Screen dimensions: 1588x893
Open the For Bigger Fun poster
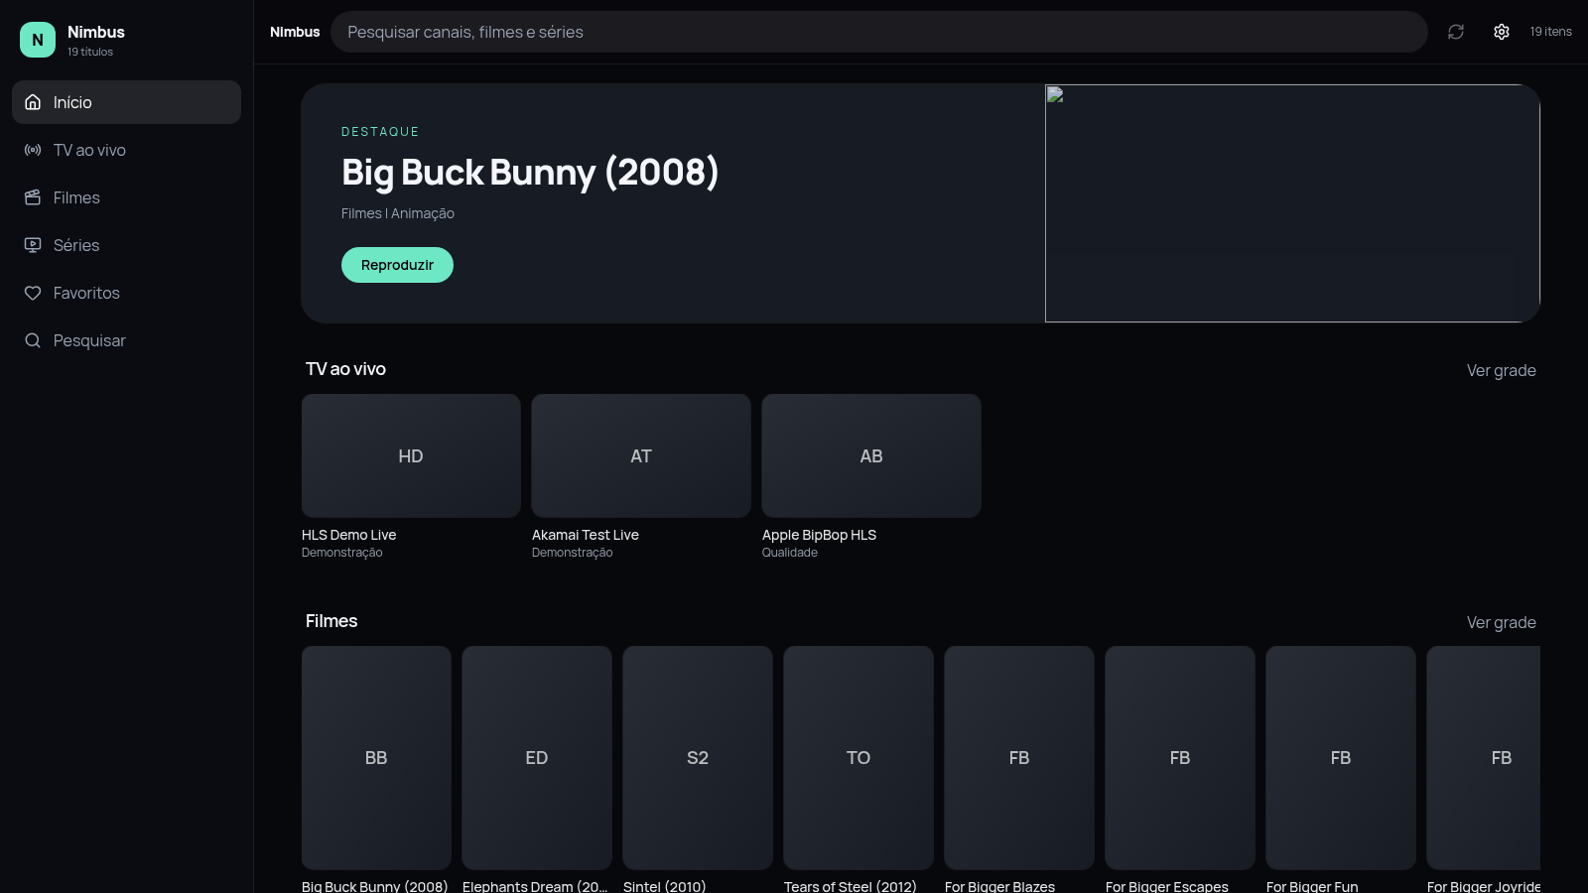(1341, 758)
